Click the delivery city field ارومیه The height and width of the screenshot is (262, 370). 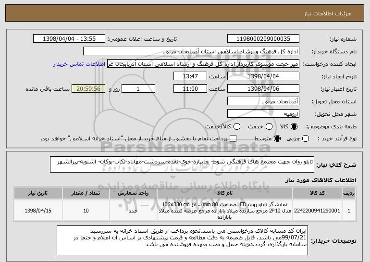[x=263, y=114]
